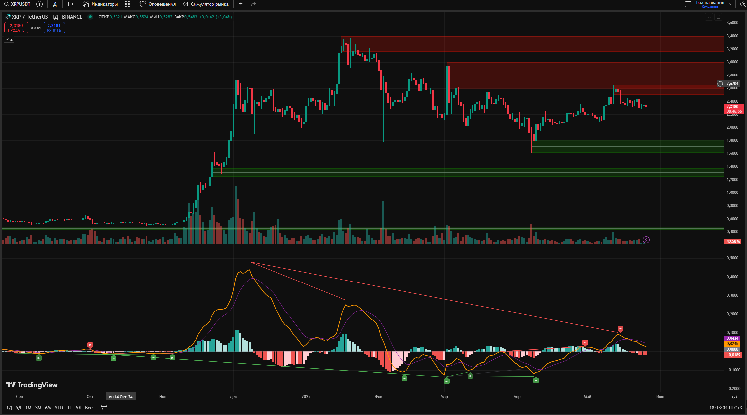The height and width of the screenshot is (415, 747).
Task: Click the red 2,3180 Продать button
Action: pyautogui.click(x=16, y=28)
